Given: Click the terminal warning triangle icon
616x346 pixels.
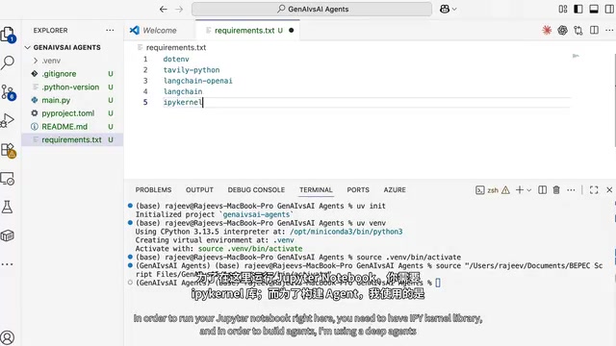Looking at the screenshot, I should 505,190.
